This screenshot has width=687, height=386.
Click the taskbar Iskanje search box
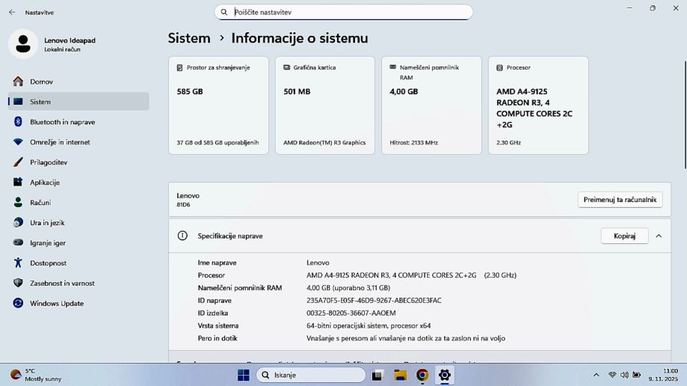(x=311, y=375)
